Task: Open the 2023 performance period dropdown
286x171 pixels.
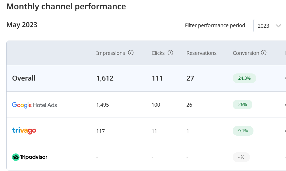Action: pos(269,26)
